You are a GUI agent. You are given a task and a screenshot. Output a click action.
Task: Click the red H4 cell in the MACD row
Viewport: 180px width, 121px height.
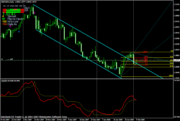click(5, 9)
